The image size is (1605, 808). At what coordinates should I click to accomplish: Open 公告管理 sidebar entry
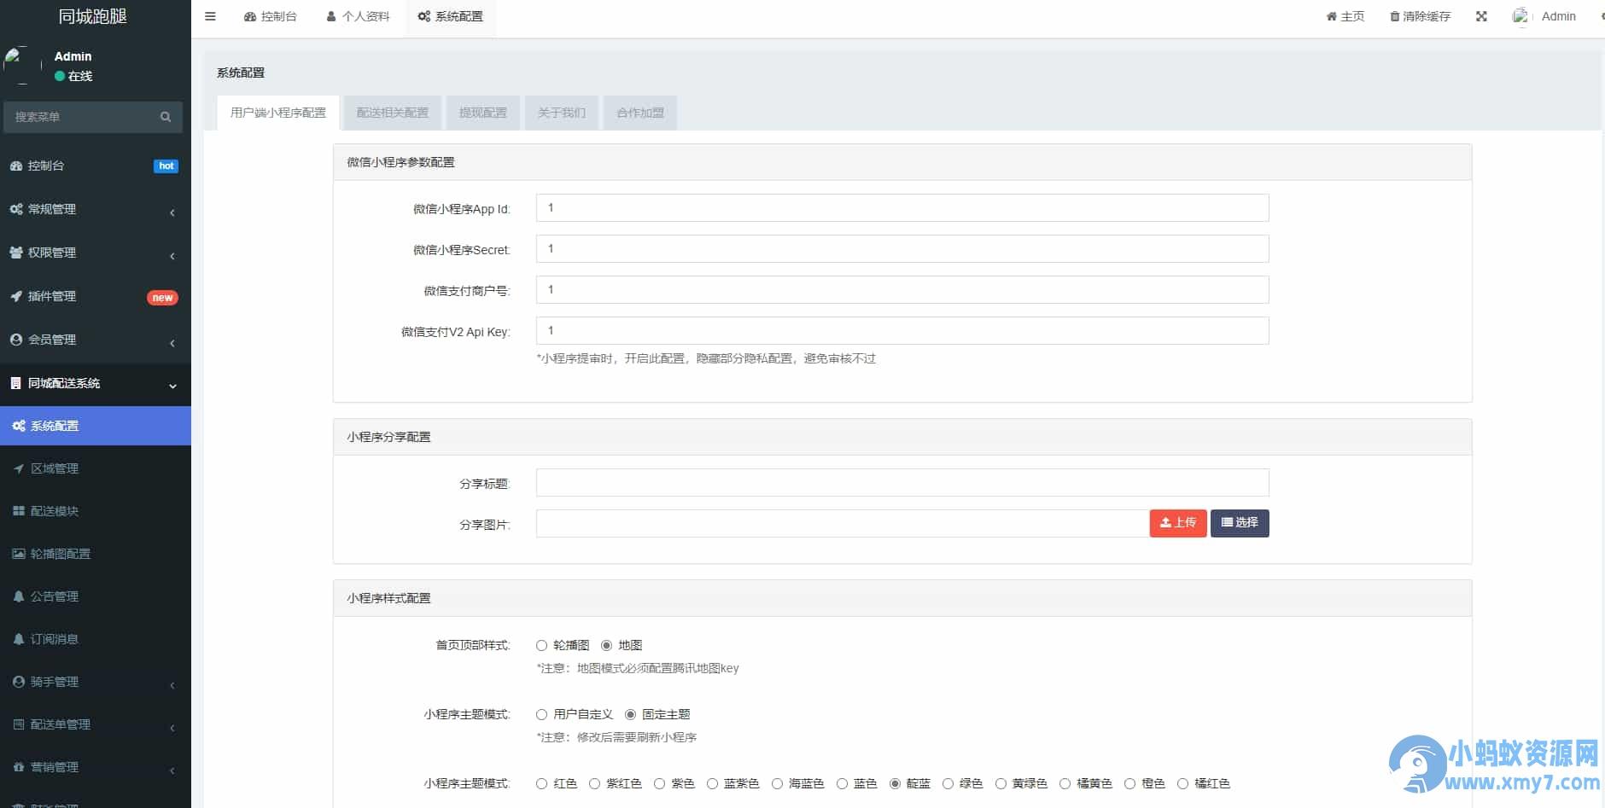(x=96, y=596)
